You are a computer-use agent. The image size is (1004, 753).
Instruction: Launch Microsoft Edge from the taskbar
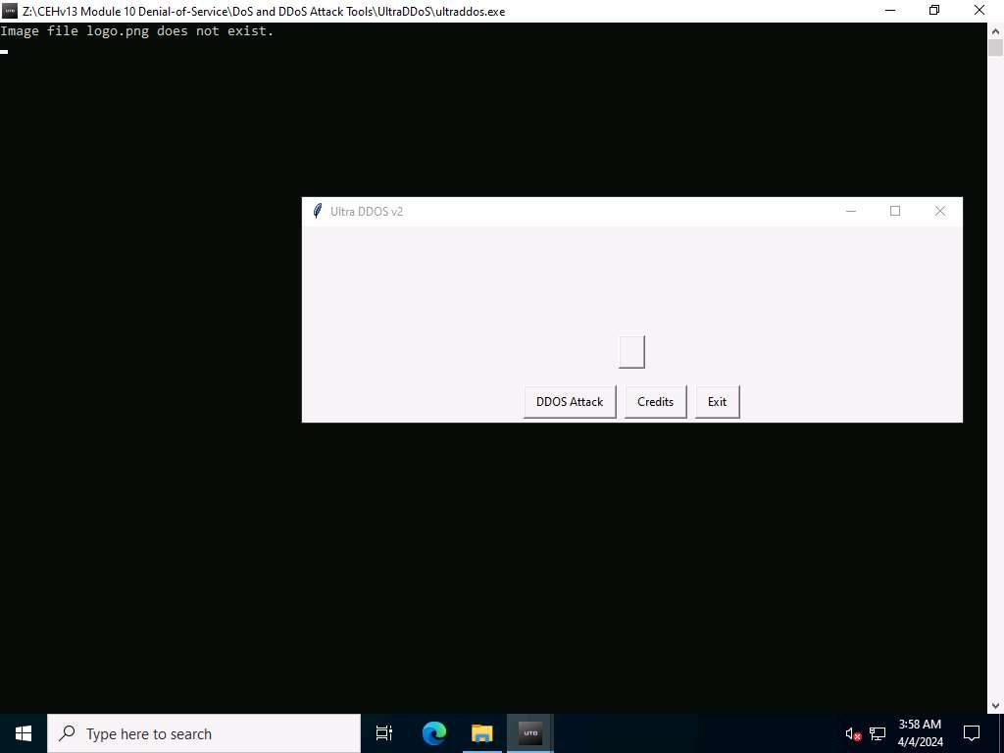click(434, 733)
